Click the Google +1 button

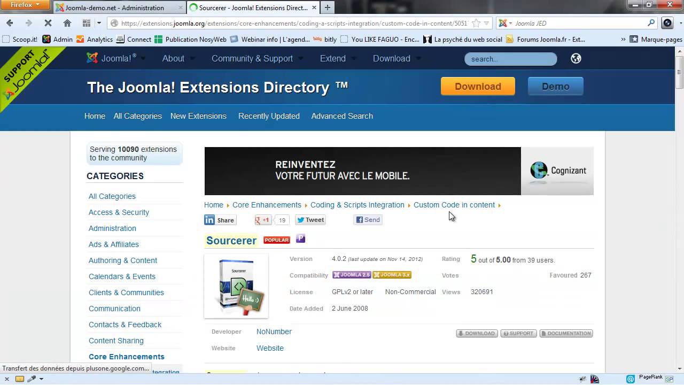click(263, 220)
